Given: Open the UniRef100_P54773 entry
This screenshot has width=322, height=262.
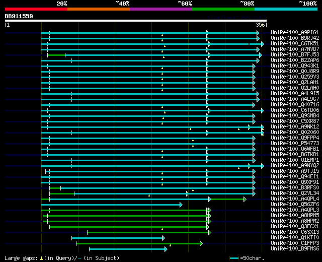Looking at the screenshot, I should (x=295, y=144).
